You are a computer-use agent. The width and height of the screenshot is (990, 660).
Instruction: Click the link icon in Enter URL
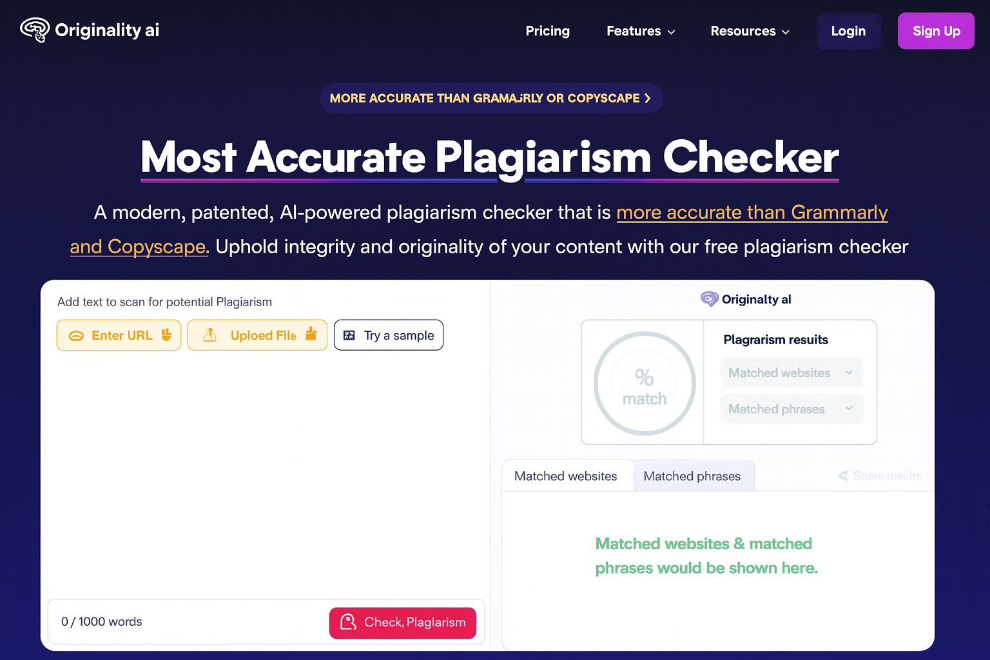[76, 336]
